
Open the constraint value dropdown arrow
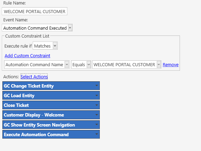(159, 64)
